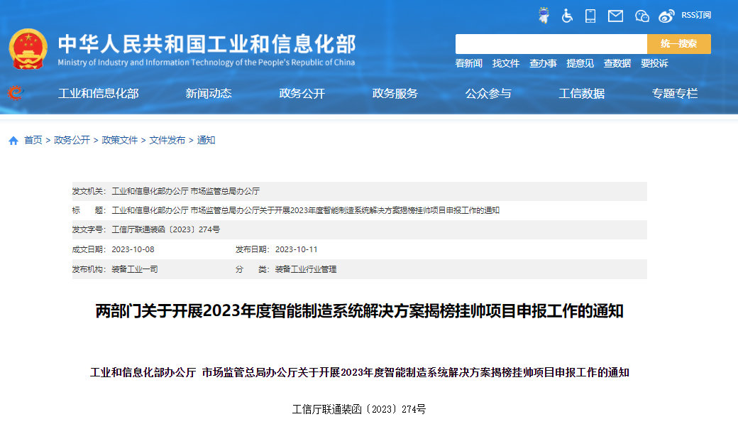Image resolution: width=738 pixels, height=434 pixels.
Task: Open RSS订阅 subscription
Action: pos(695,15)
